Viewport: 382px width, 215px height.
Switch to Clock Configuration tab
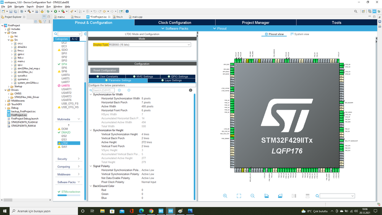[175, 23]
